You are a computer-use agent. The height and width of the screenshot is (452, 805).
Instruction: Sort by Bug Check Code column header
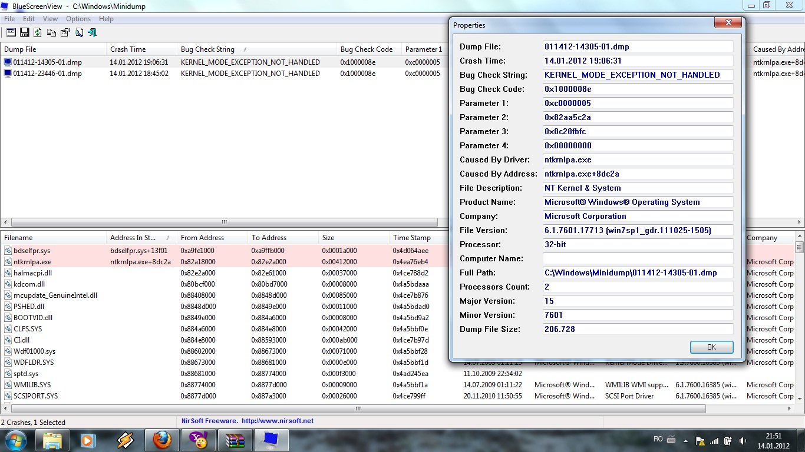click(x=368, y=49)
